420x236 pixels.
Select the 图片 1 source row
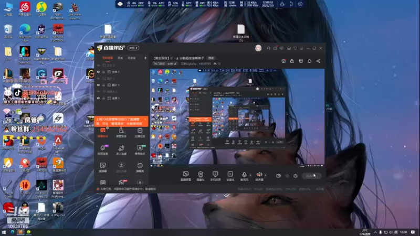click(x=121, y=85)
